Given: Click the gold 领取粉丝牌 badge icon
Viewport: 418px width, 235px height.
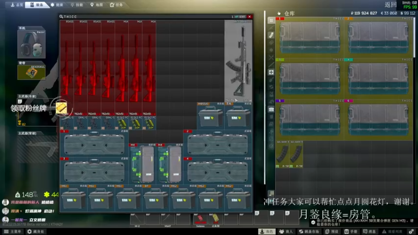Looking at the screenshot, I should tap(61, 108).
